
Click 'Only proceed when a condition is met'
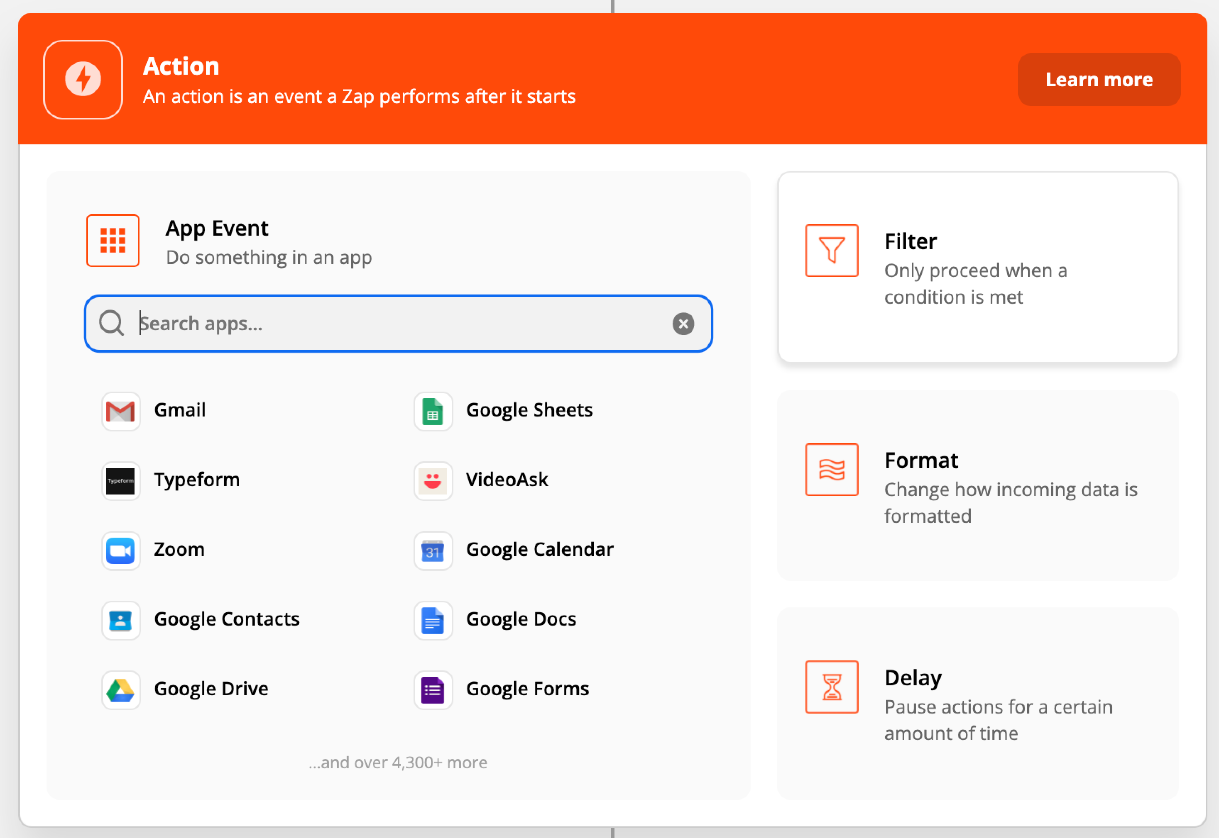(976, 284)
